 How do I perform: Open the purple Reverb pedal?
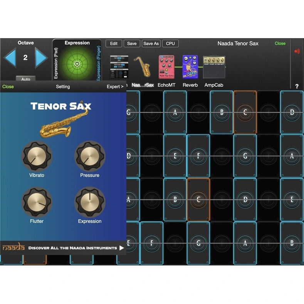[190, 67]
